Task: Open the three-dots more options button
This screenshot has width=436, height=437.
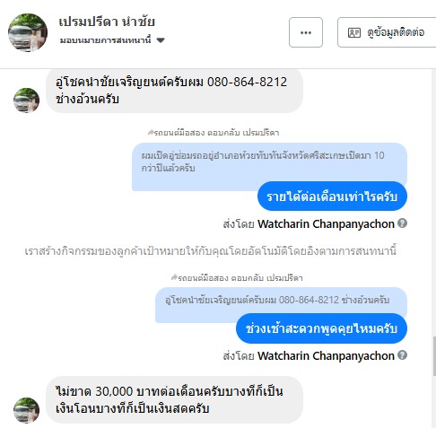Action: pyautogui.click(x=306, y=32)
